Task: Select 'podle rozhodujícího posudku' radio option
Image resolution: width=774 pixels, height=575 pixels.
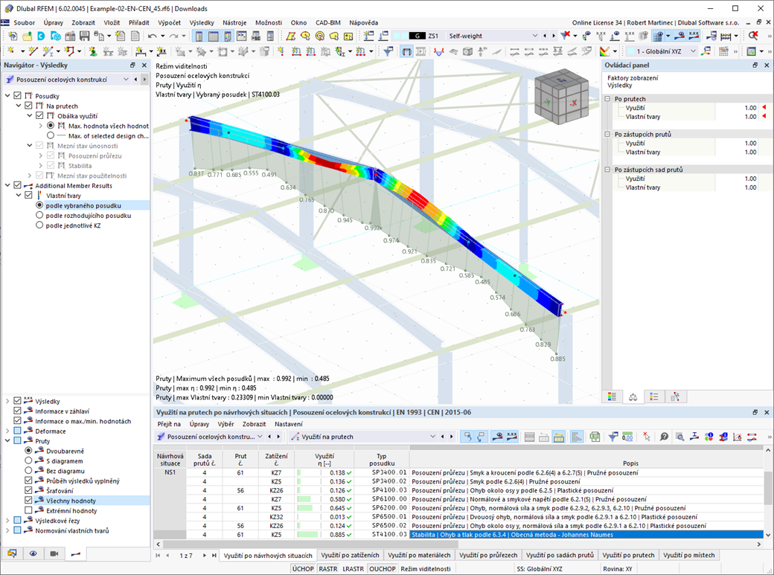Action: (x=39, y=215)
